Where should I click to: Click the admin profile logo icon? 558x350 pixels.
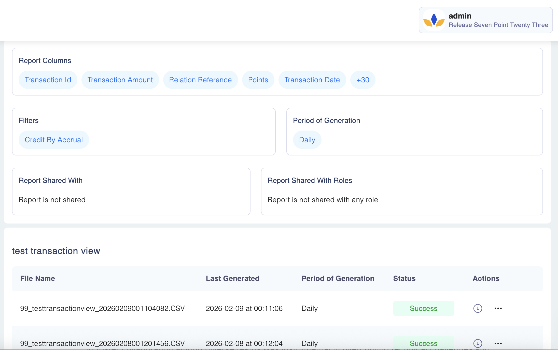tap(434, 20)
